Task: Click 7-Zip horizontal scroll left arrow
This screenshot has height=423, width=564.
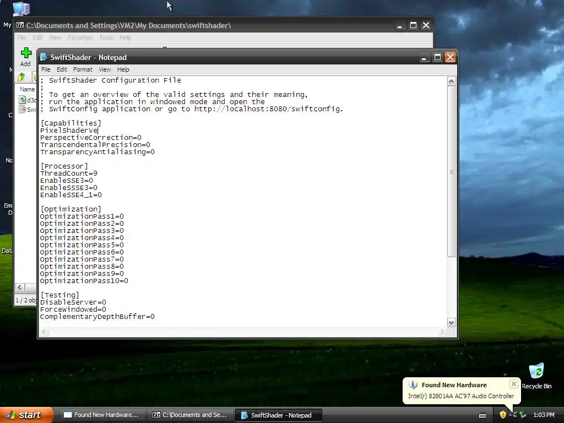Action: [20, 287]
